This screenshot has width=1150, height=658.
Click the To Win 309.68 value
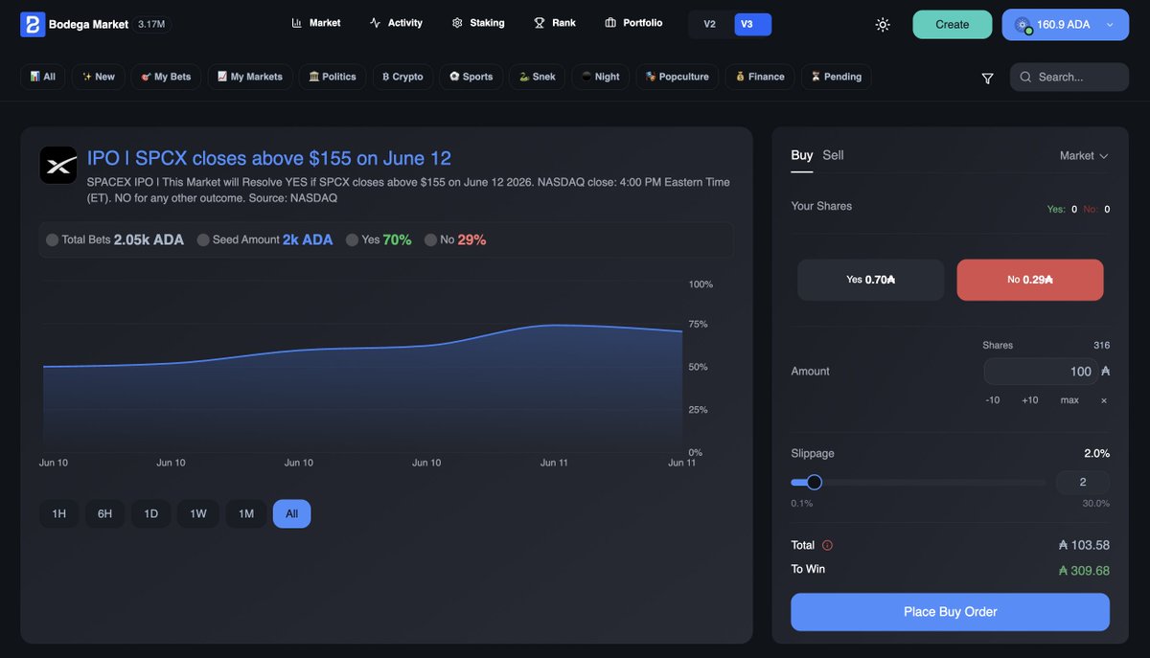tap(1084, 570)
